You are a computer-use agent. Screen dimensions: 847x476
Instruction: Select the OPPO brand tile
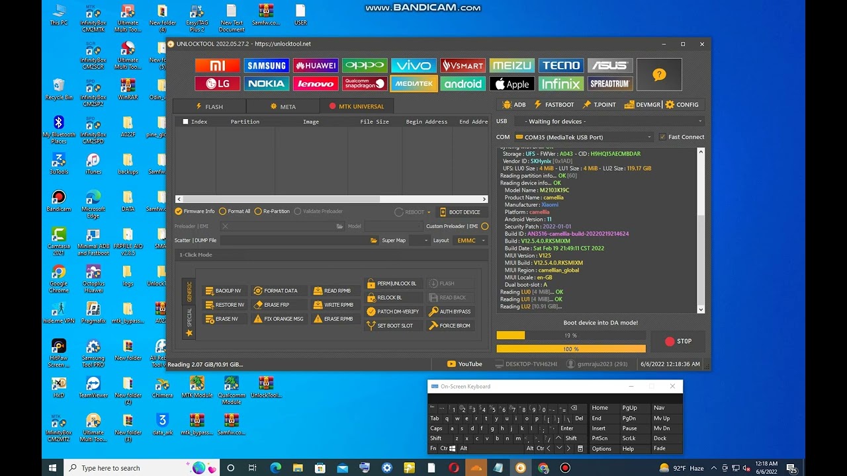coord(365,65)
